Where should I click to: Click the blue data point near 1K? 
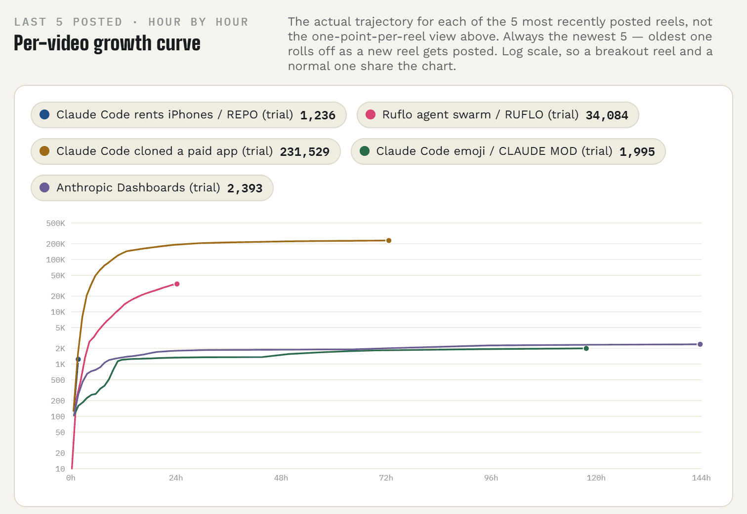pos(78,360)
